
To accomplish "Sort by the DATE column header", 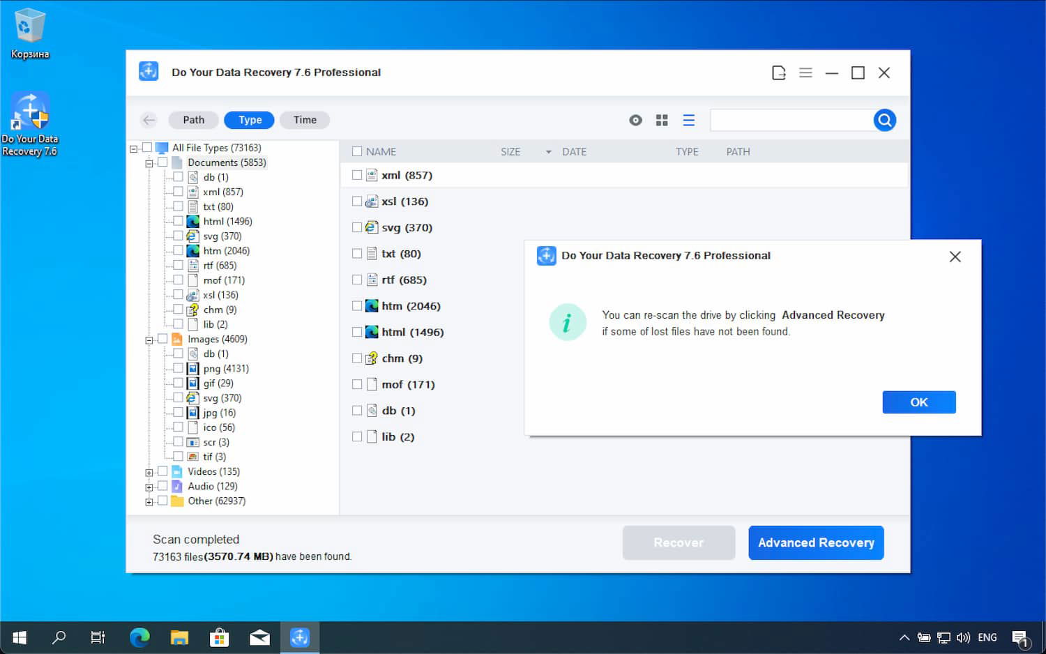I will [574, 151].
